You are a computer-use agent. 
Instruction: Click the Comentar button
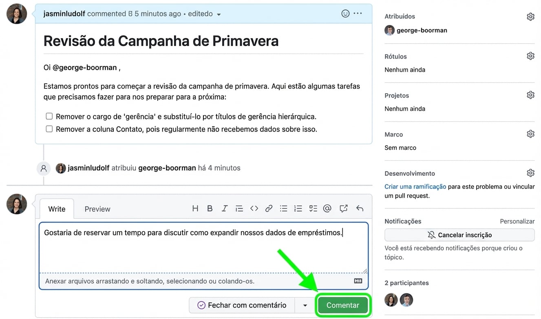[x=343, y=305]
